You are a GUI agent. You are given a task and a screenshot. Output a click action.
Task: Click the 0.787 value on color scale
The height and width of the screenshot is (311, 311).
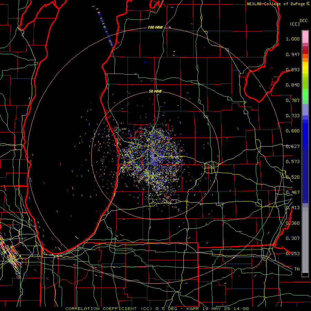point(293,100)
